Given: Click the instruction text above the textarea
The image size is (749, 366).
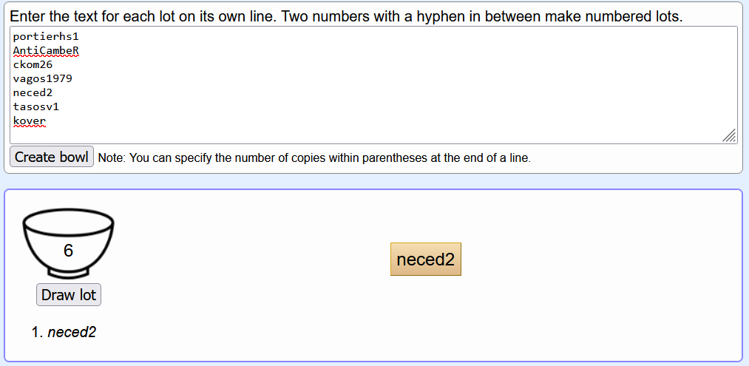Looking at the screenshot, I should pyautogui.click(x=346, y=17).
